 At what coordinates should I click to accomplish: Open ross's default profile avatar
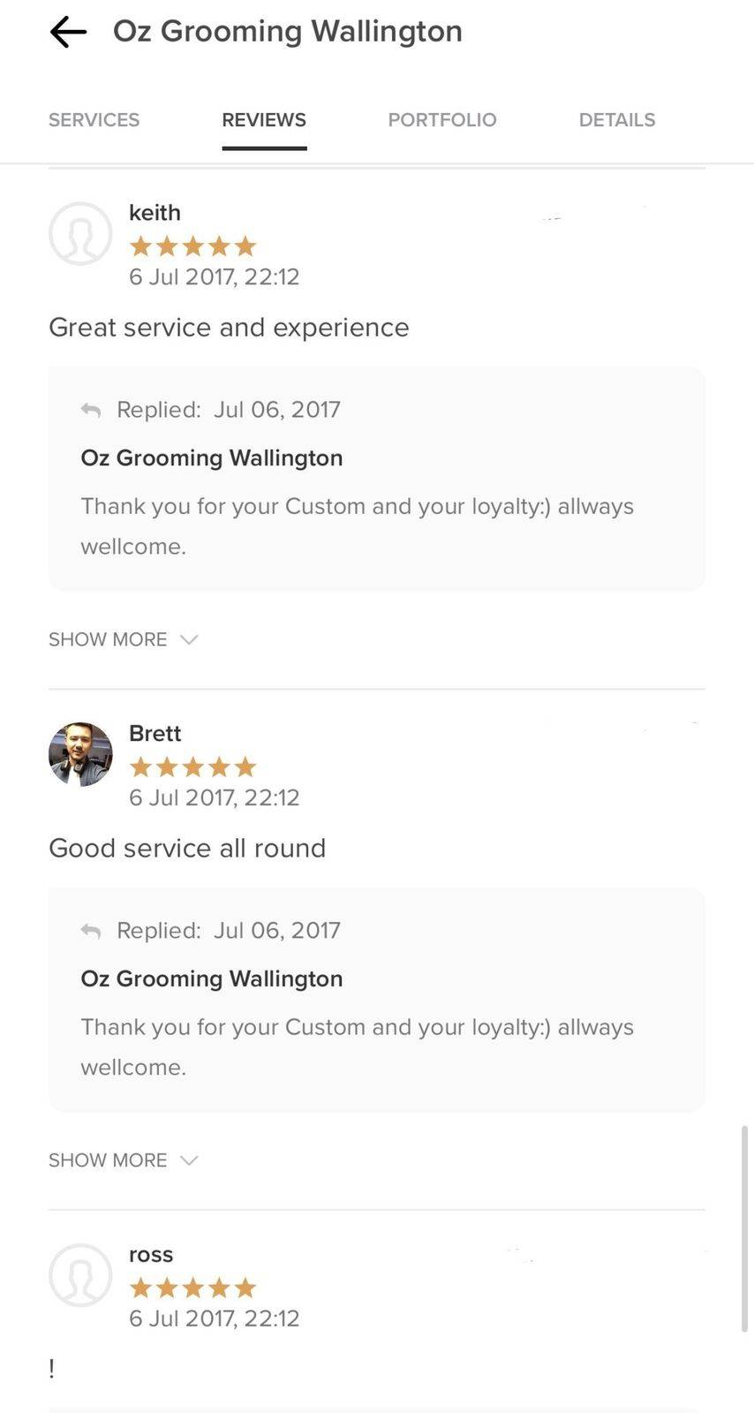pyautogui.click(x=80, y=1275)
